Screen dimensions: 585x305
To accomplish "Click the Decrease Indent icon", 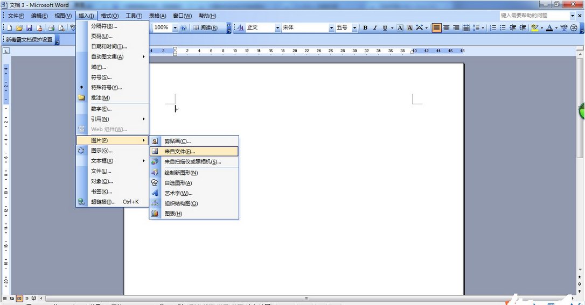I will point(513,28).
